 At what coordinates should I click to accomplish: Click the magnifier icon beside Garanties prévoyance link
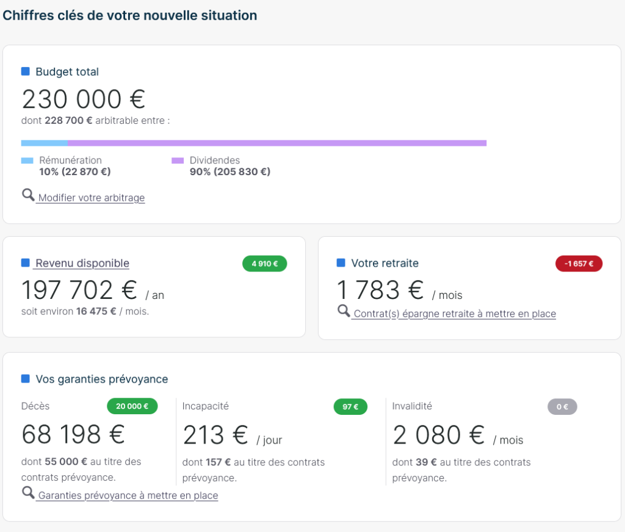tap(28, 492)
